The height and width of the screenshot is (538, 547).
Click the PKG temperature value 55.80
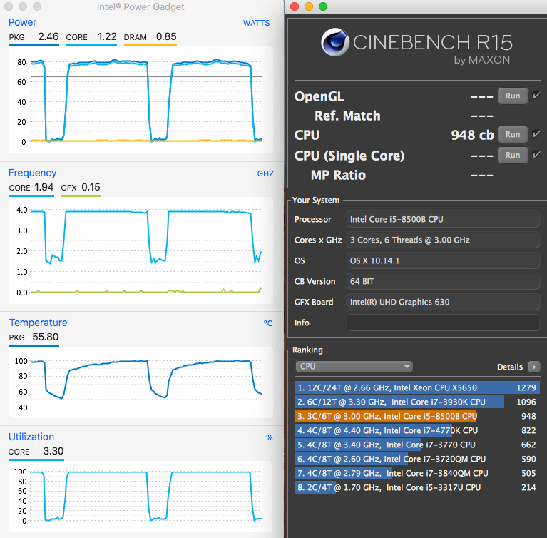click(x=46, y=337)
